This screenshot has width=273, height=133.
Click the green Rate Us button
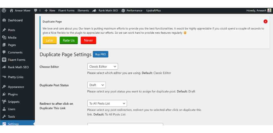tap(69, 40)
